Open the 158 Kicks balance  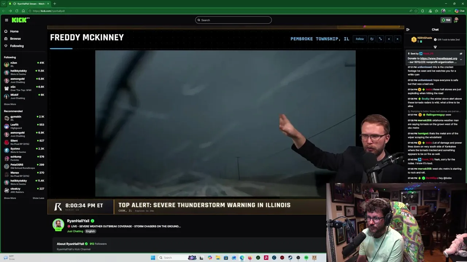446,20
